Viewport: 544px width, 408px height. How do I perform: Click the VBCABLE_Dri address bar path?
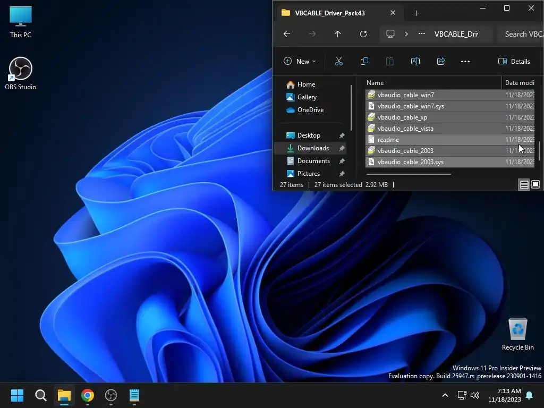point(456,34)
